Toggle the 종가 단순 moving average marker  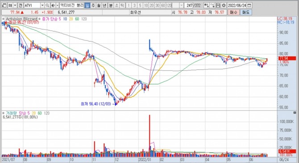point(39,19)
